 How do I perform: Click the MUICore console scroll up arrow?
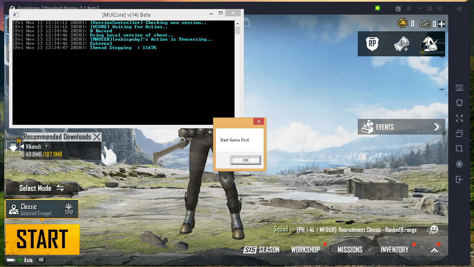click(x=237, y=24)
